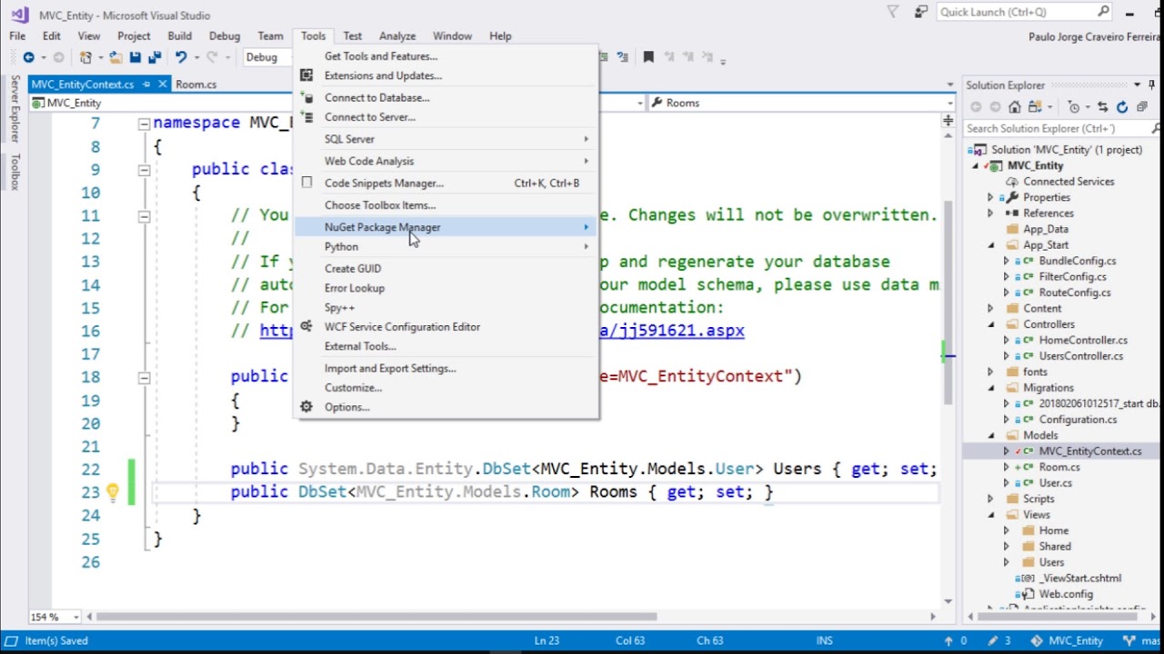Switch to the Room.cs editor tab
This screenshot has height=654, width=1164.
196,84
